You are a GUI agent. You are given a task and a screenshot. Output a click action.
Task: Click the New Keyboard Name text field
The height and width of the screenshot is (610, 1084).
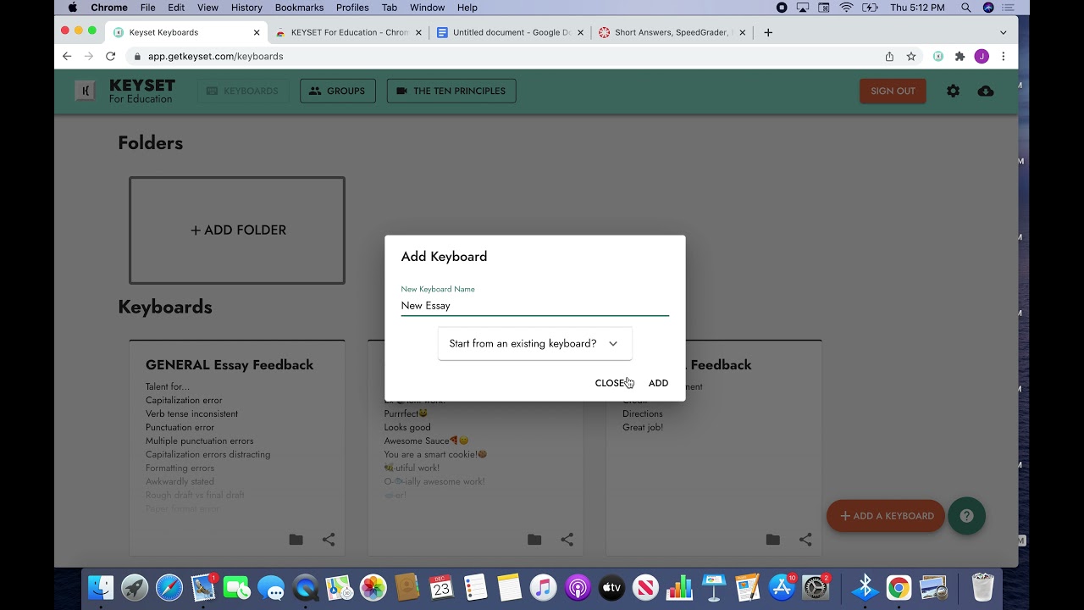point(534,305)
